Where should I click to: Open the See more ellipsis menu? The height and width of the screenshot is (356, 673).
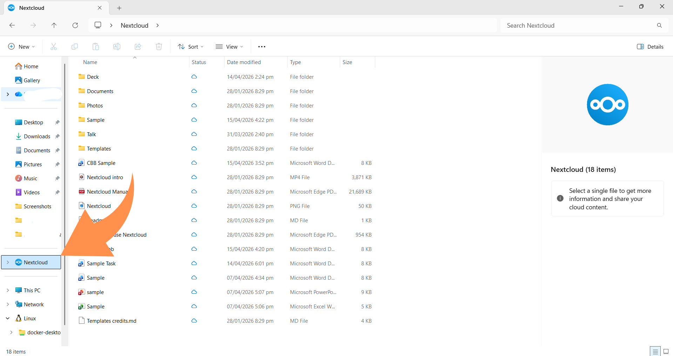coord(262,47)
